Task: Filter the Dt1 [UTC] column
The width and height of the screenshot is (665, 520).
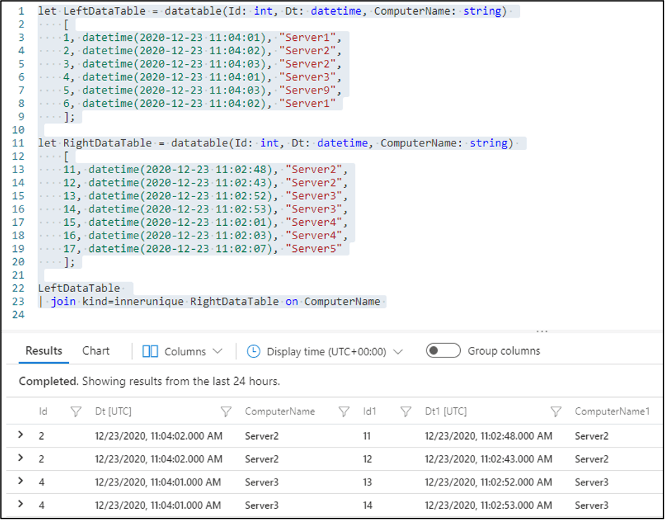Action: (x=557, y=411)
